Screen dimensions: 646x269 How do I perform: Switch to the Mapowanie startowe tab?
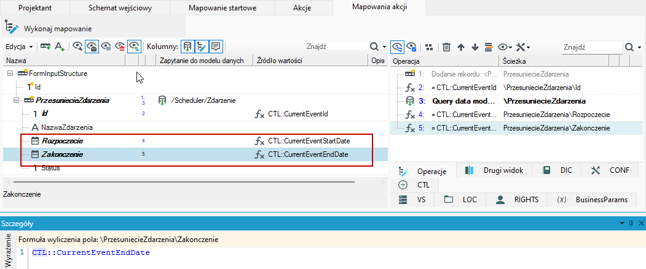pos(223,8)
